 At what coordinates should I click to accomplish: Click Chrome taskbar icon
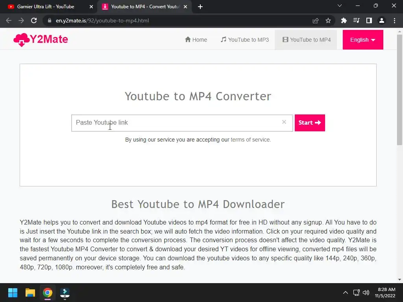pos(48,293)
